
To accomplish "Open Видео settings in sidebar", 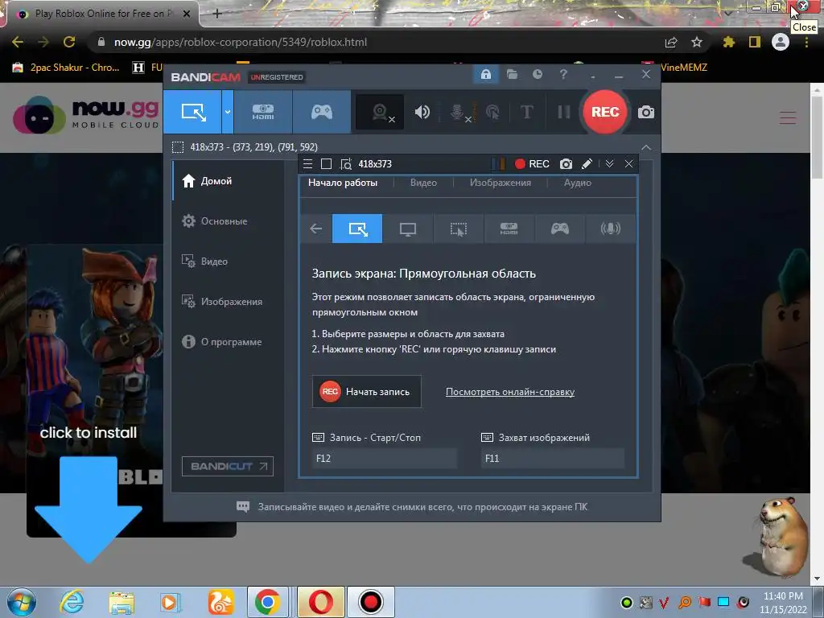I will pyautogui.click(x=228, y=262).
